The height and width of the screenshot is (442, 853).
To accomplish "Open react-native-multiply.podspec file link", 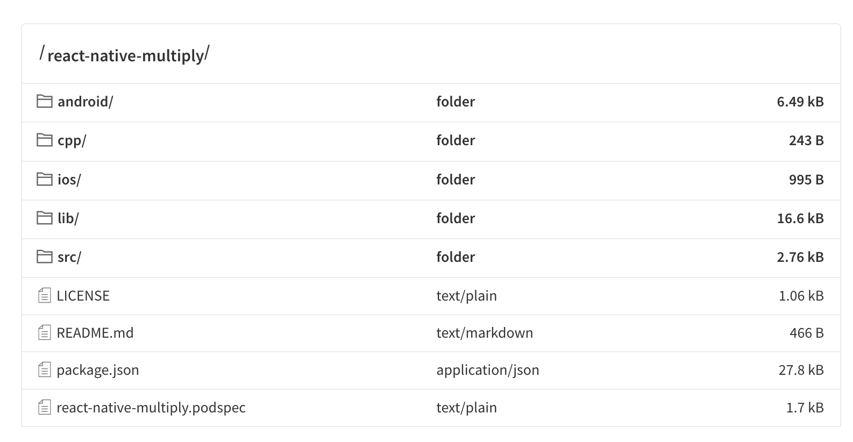I will tap(151, 408).
